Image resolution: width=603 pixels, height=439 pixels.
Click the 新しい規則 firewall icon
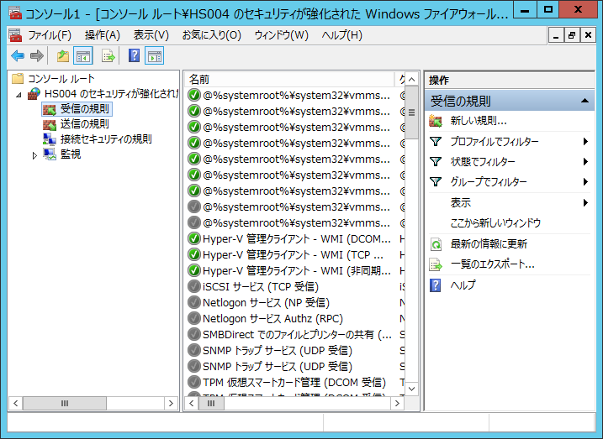(436, 121)
